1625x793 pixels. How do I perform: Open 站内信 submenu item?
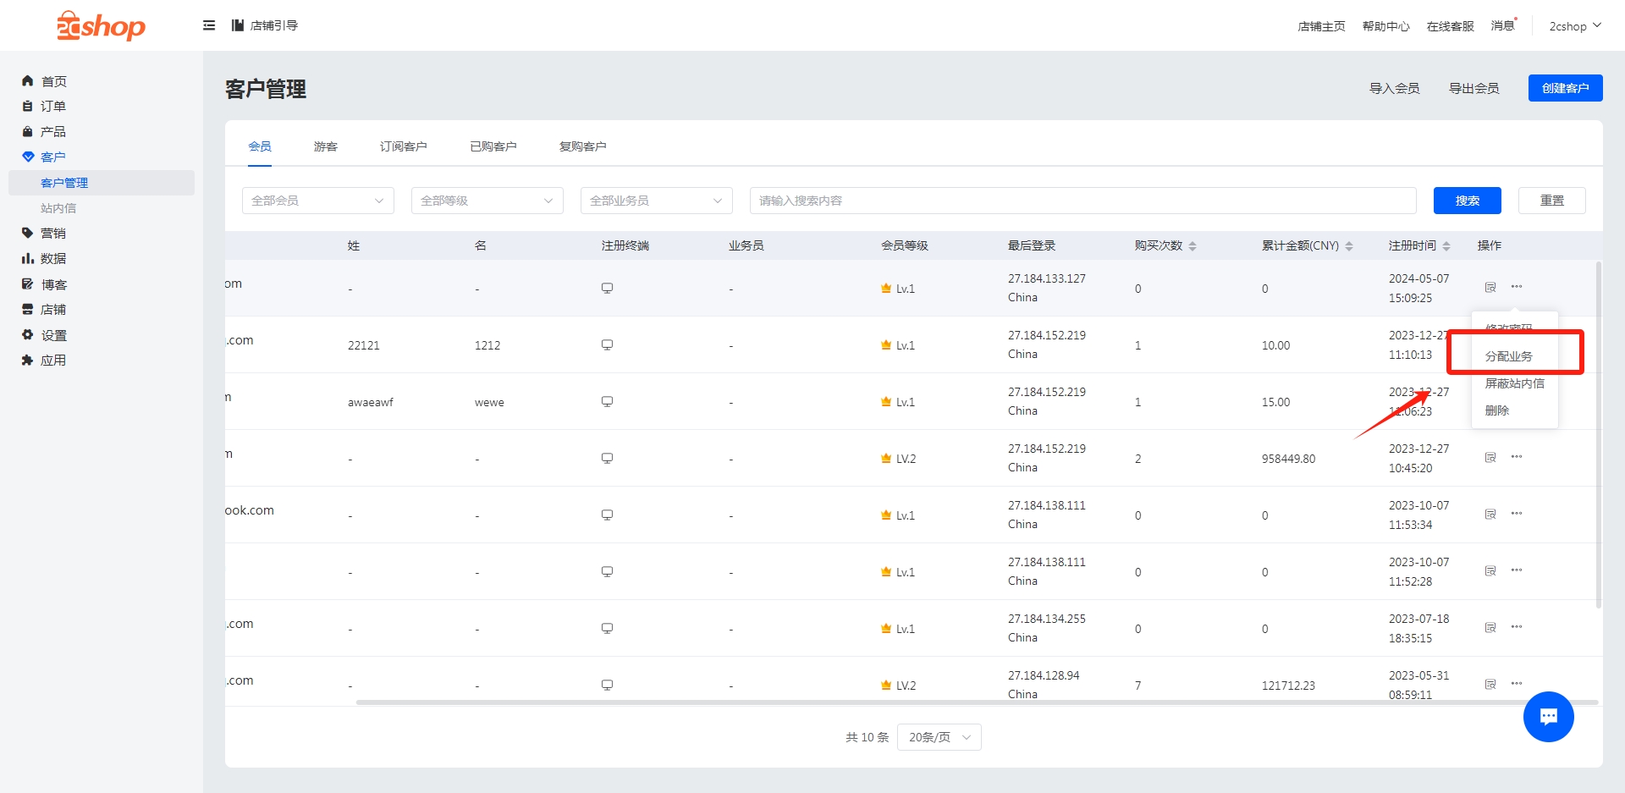[58, 208]
